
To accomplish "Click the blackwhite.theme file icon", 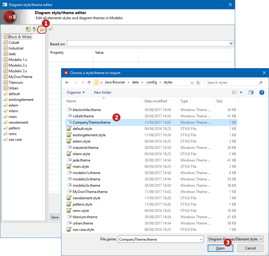I will point(69,110).
